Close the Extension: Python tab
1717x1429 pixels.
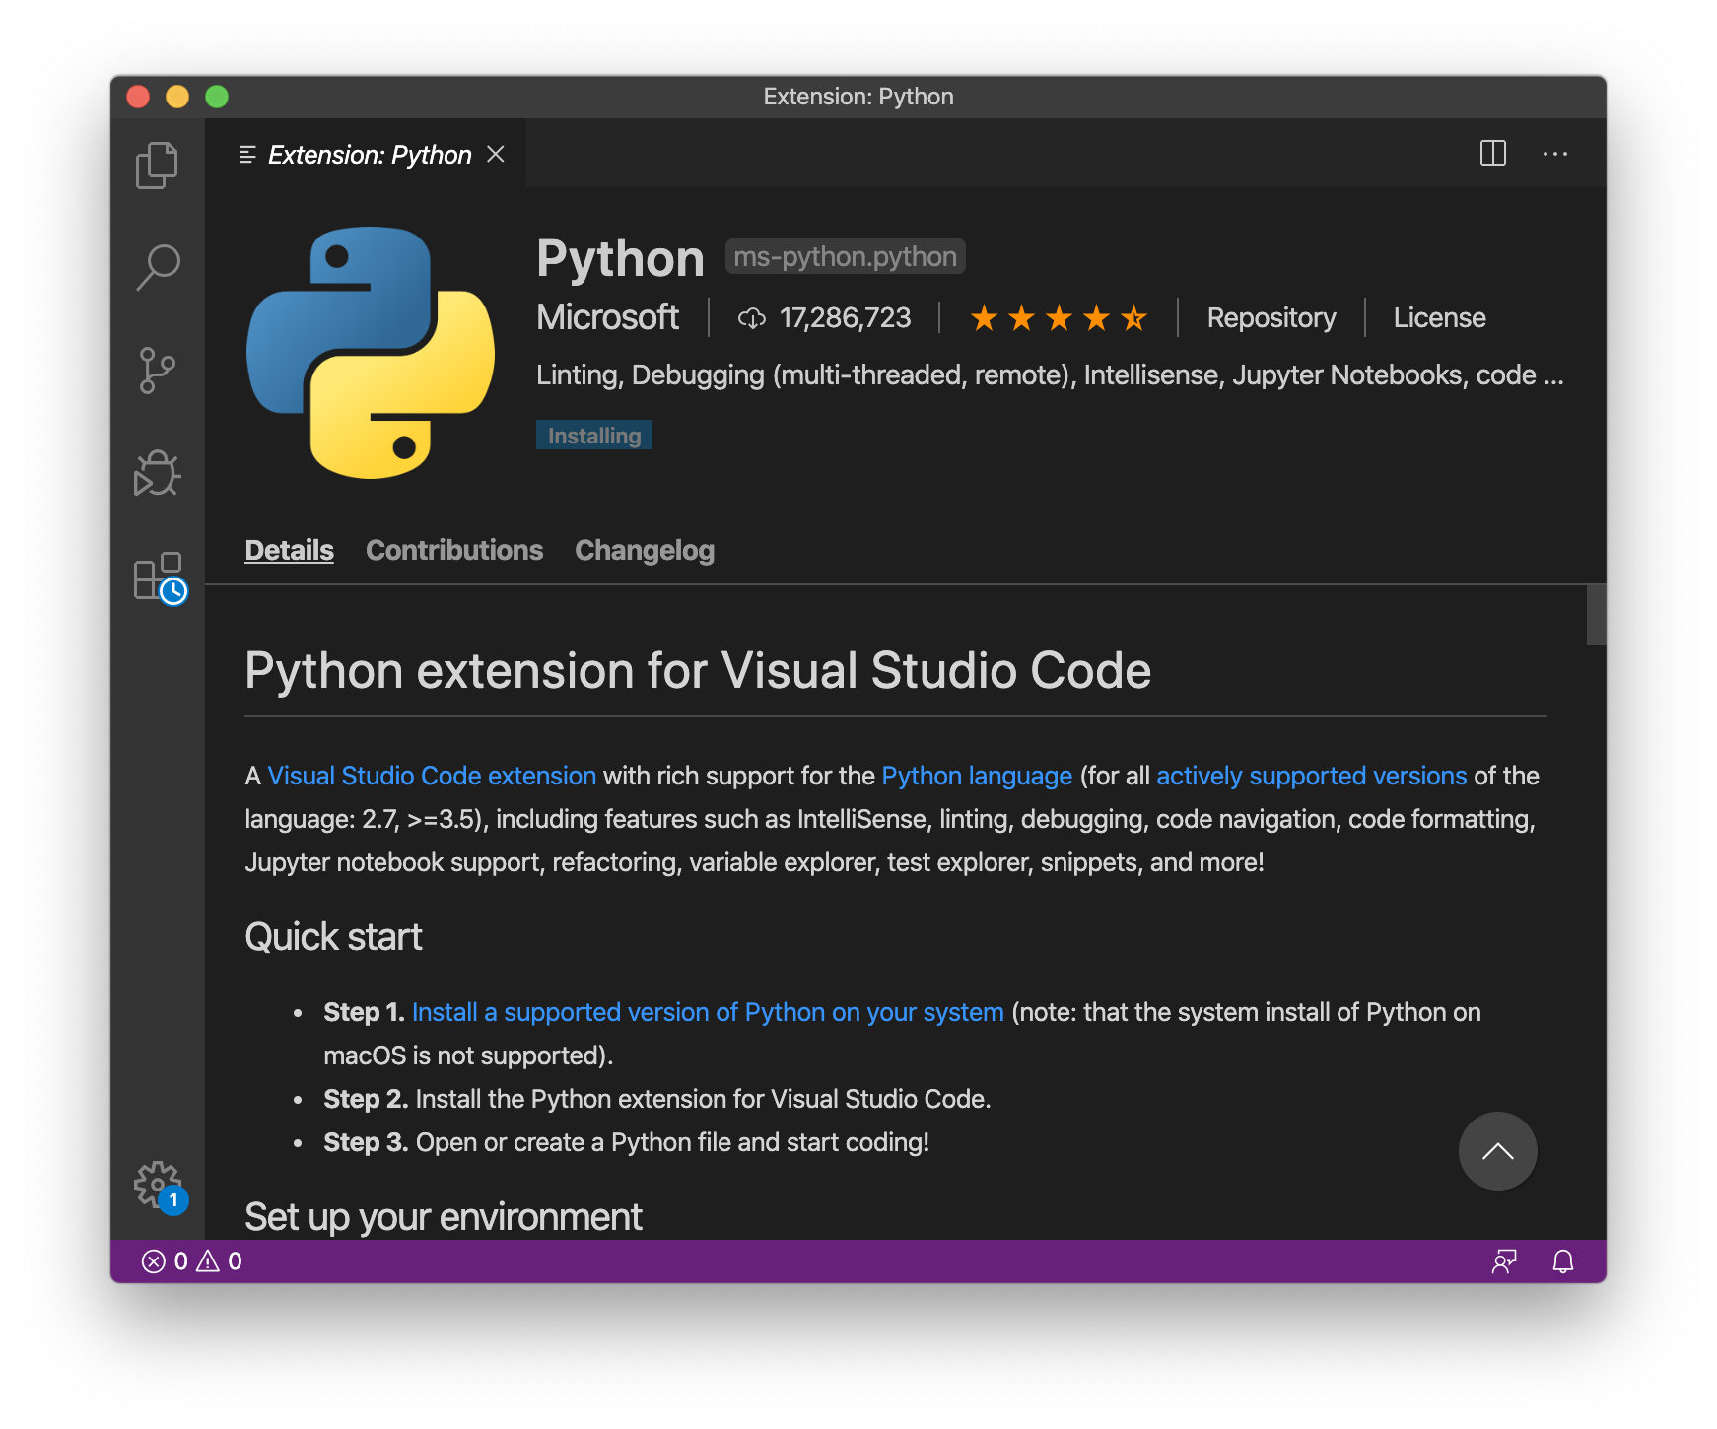click(496, 154)
